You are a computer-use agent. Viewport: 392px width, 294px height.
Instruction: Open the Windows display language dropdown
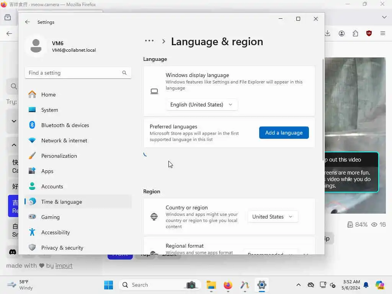click(202, 105)
